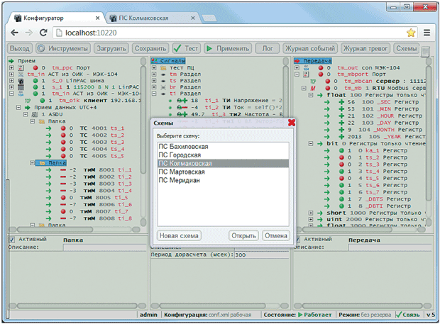Click Отмена to dismiss the dialog
Viewport: 440px width, 324px height.
[276, 235]
